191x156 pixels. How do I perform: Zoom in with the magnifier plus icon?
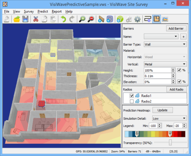coord(82,19)
